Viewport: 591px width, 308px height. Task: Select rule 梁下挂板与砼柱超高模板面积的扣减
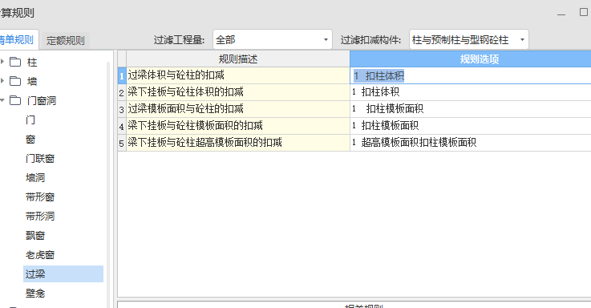pyautogui.click(x=238, y=143)
